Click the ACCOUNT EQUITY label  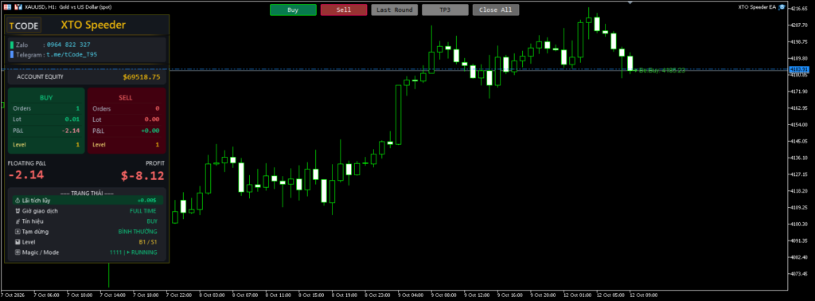(40, 77)
